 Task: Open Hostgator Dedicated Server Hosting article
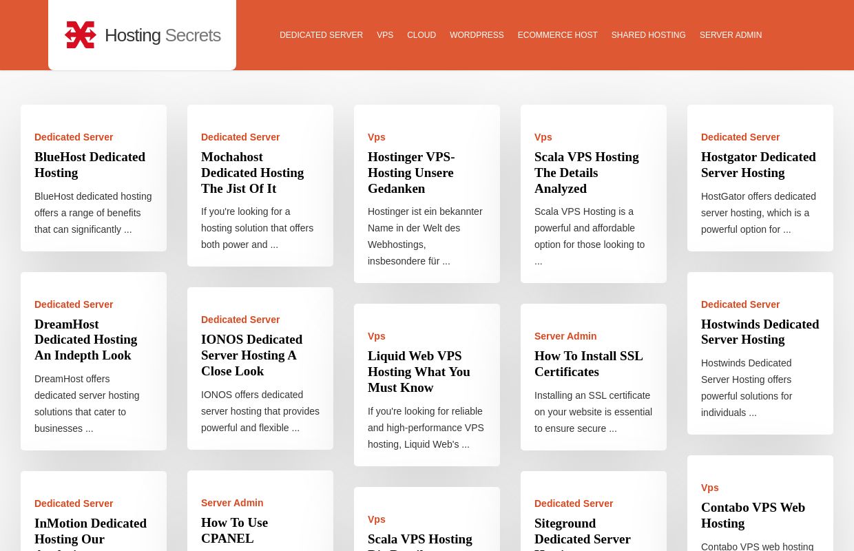pos(758,165)
